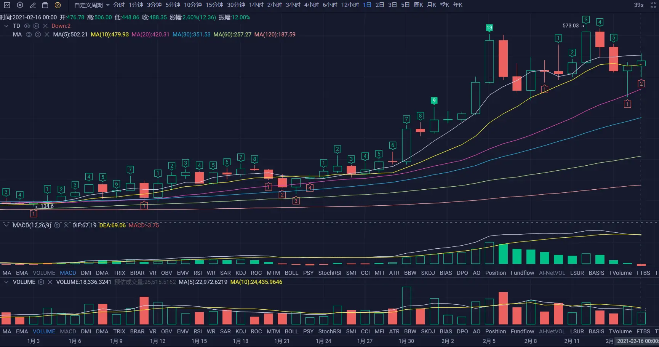
Task: Click the orange gauge icon in top toolbar
Action: pyautogui.click(x=58, y=5)
